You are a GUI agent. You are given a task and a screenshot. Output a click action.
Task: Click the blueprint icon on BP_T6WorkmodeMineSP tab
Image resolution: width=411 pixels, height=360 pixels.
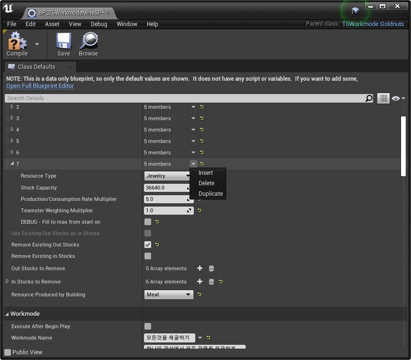(x=32, y=13)
